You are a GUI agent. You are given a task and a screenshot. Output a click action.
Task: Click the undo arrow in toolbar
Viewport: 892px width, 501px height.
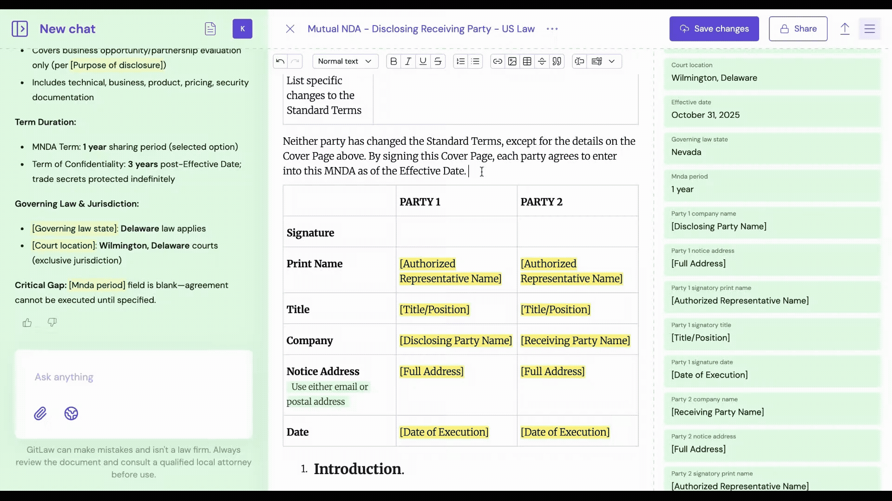280,61
